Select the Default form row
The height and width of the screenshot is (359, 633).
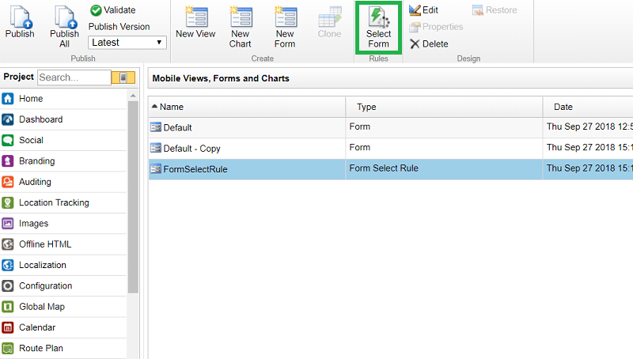click(x=390, y=127)
